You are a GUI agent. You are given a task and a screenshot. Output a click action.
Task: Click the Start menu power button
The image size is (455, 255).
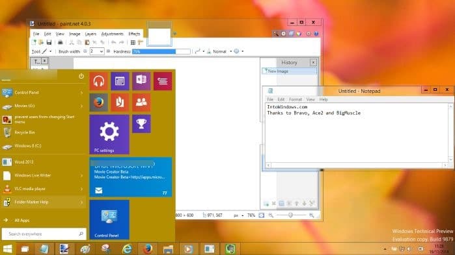click(x=81, y=76)
